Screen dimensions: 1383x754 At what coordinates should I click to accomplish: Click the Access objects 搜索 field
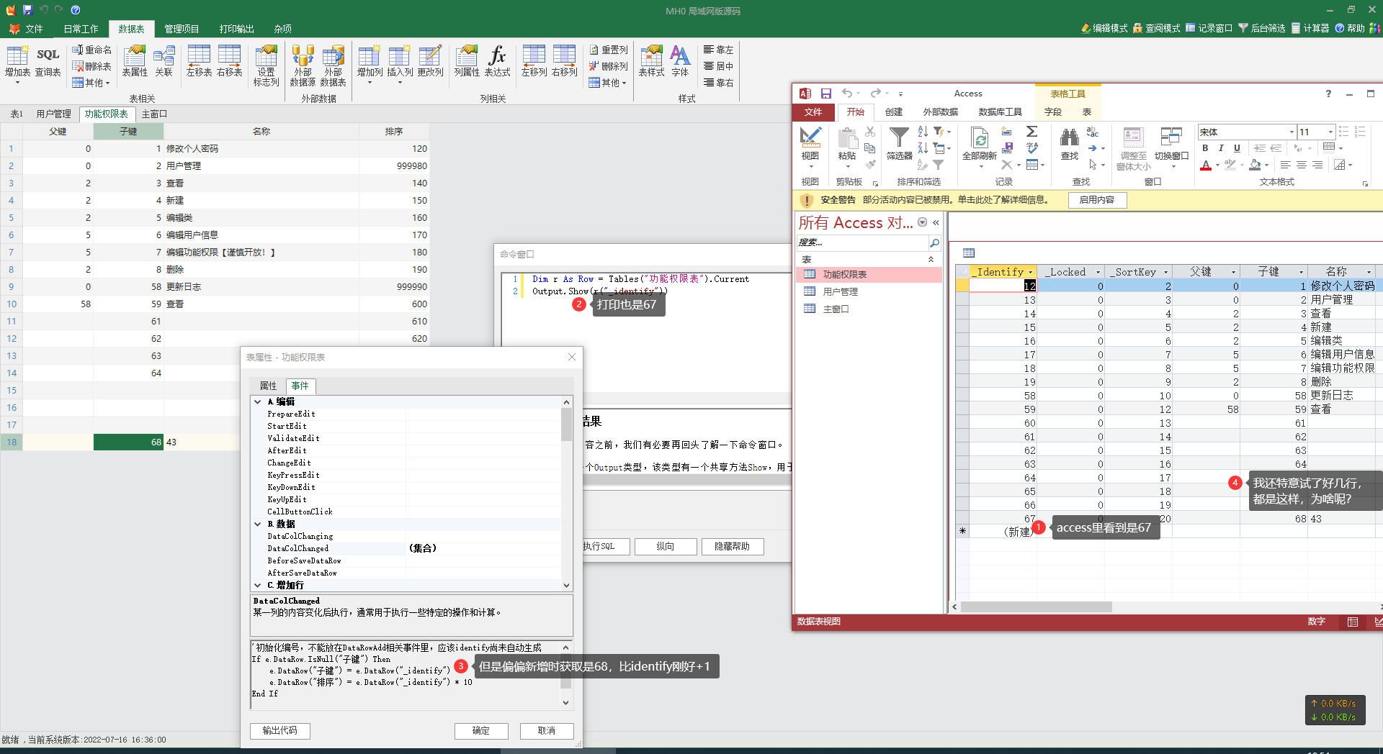(x=861, y=242)
